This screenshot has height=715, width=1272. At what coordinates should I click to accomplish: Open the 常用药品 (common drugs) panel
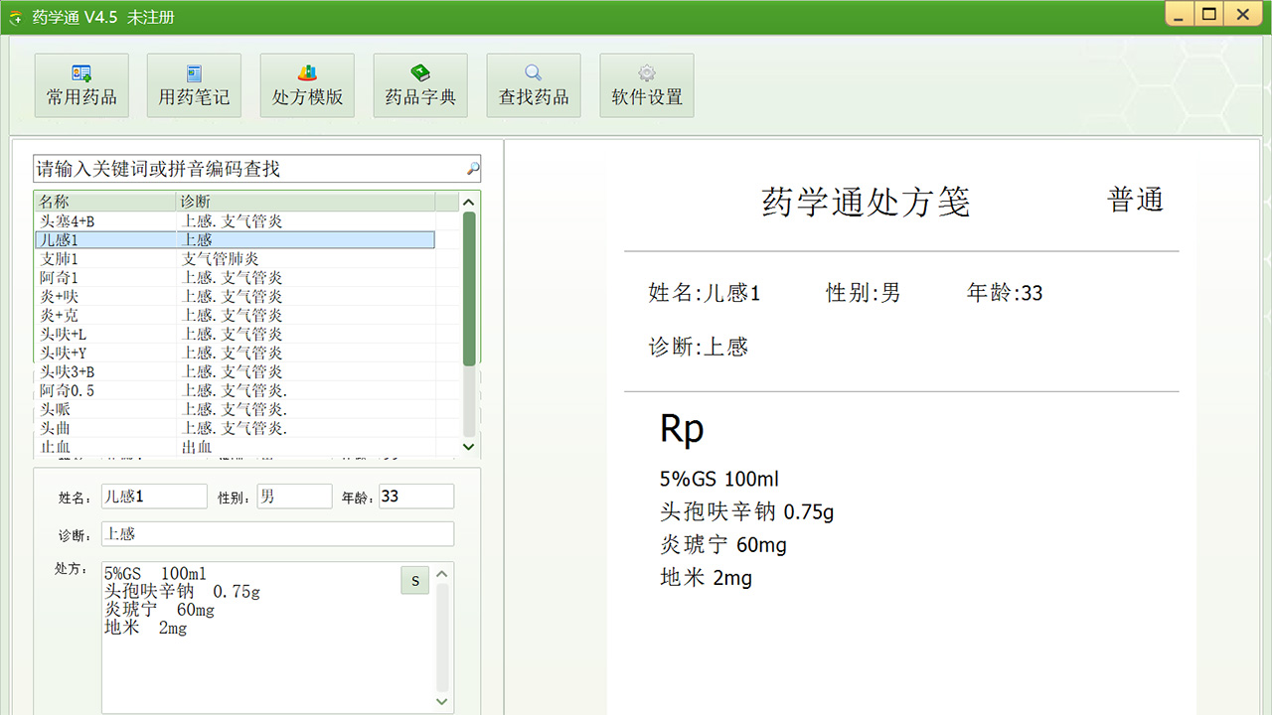point(81,85)
